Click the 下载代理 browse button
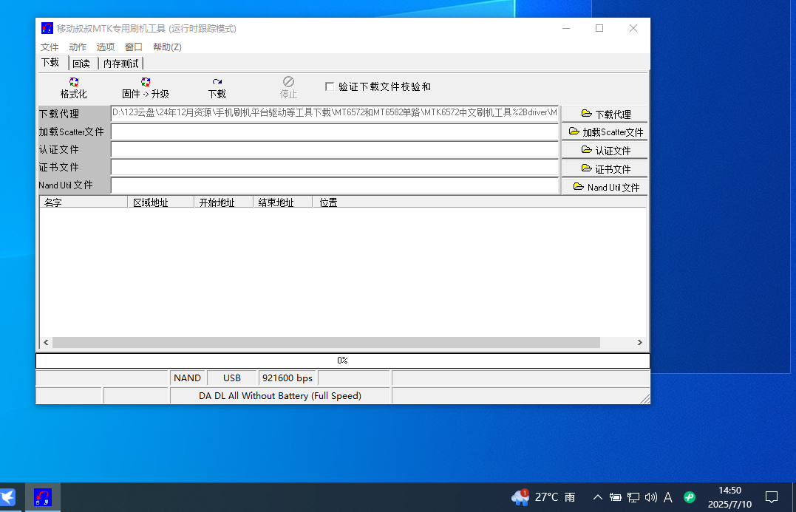This screenshot has height=512, width=796. point(605,114)
